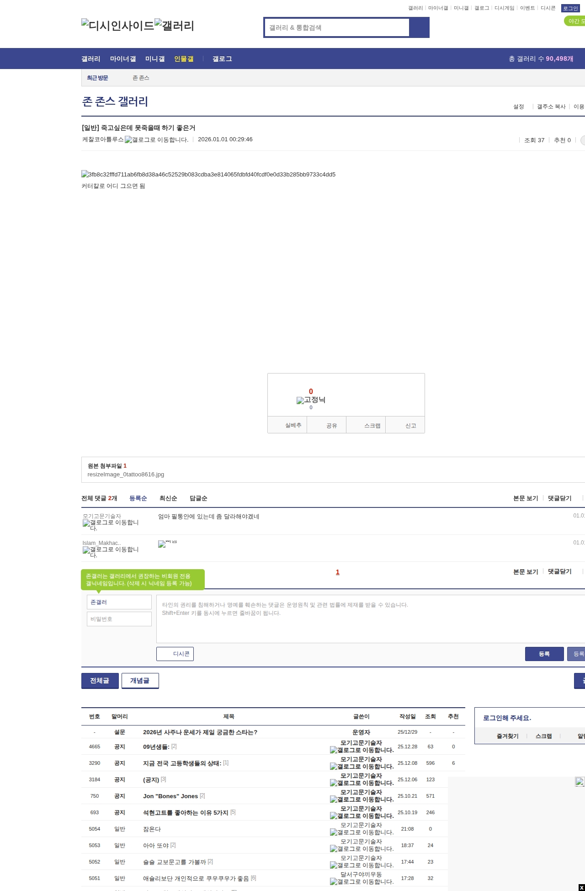Click the 디시인사이드 logo image

tap(117, 26)
